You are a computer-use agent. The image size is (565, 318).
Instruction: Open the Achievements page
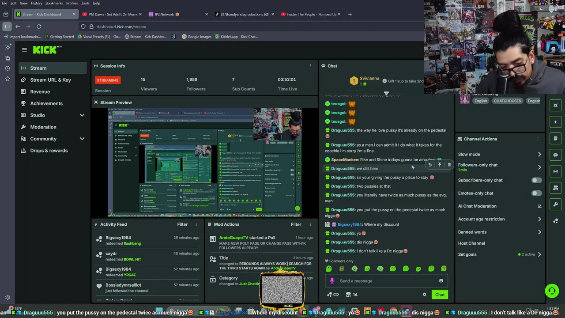pyautogui.click(x=53, y=103)
